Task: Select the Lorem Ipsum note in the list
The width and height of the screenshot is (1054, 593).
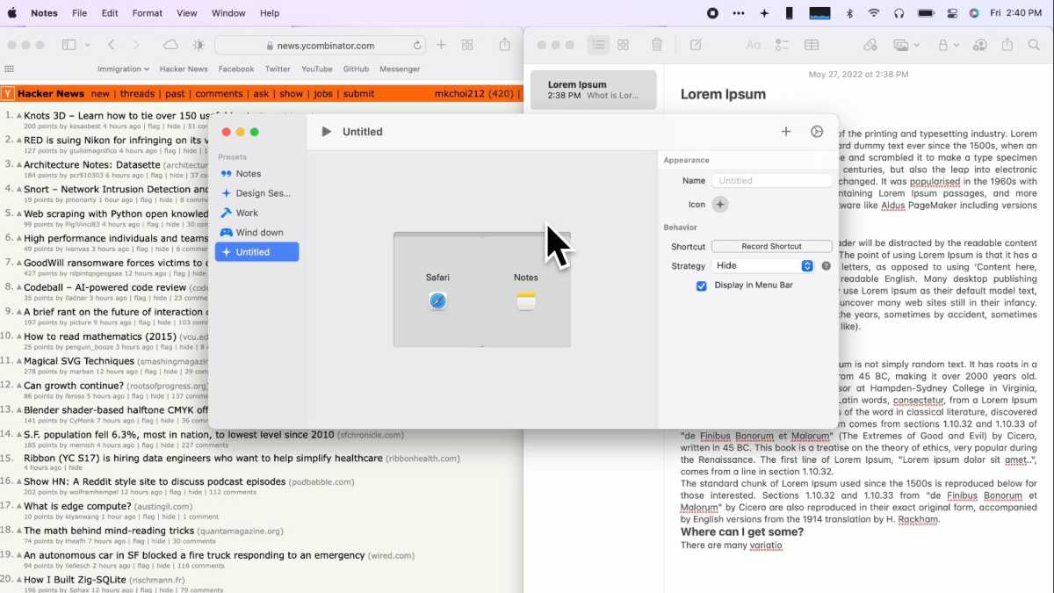Action: point(594,90)
